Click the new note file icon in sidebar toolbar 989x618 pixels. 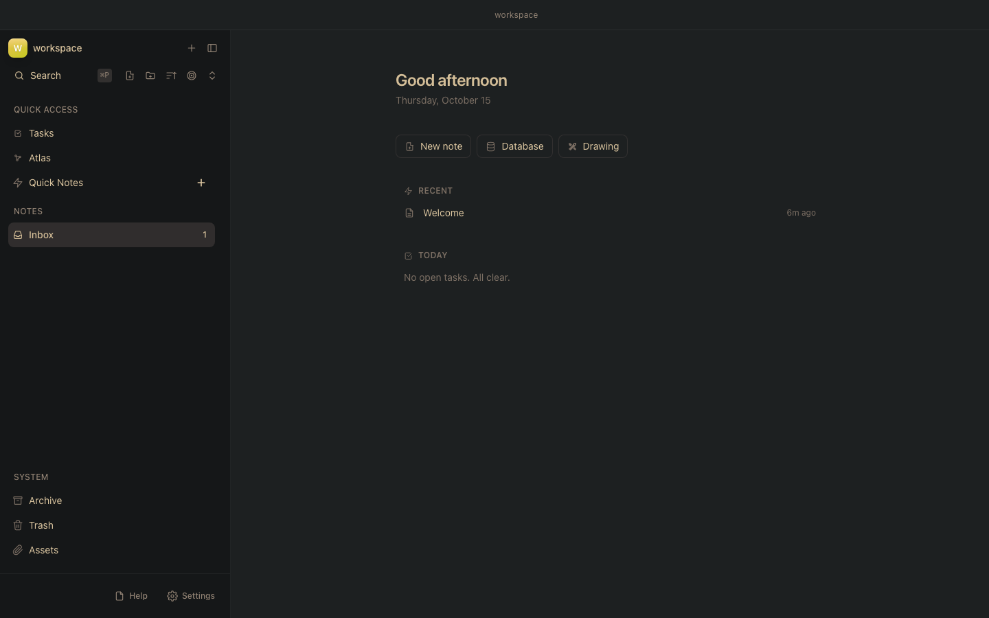coord(130,76)
